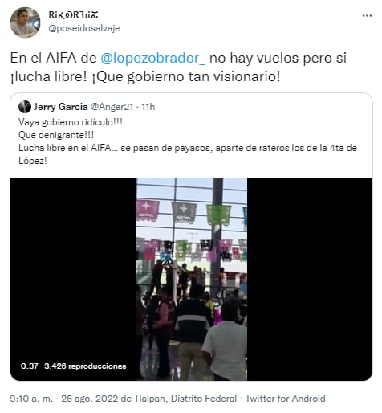Select the 0:37 video duration label
Image resolution: width=382 pixels, height=413 pixels.
point(30,366)
